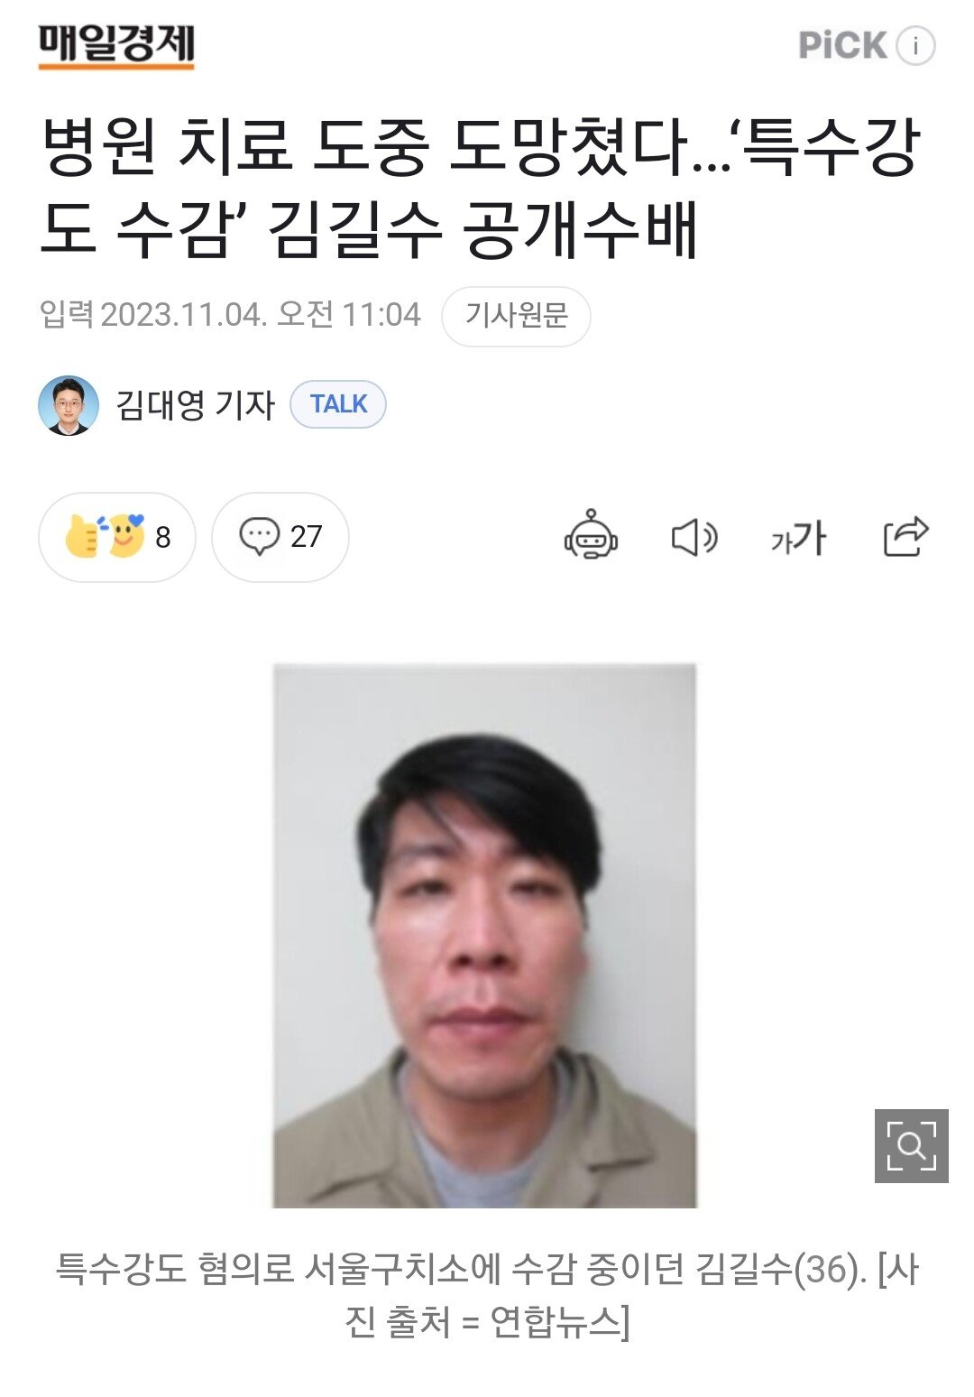Tap the PiCK info circle icon
974x1397 pixels.
click(x=915, y=45)
